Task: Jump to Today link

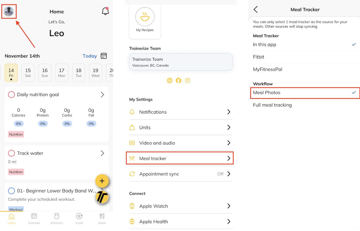Action: (x=90, y=56)
